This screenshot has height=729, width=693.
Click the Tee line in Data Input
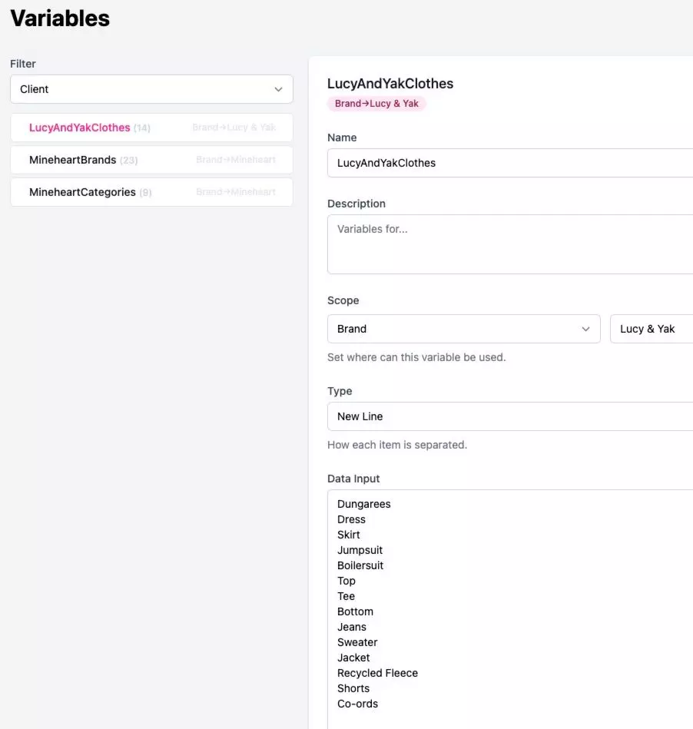(346, 596)
